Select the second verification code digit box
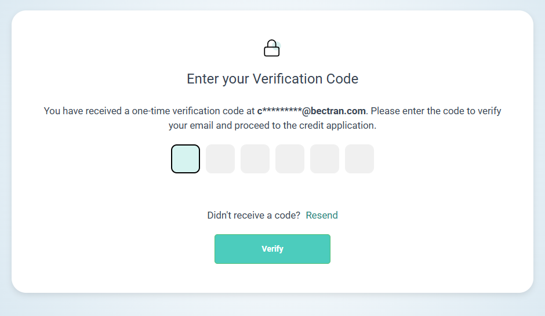This screenshot has height=316, width=545. 220,159
